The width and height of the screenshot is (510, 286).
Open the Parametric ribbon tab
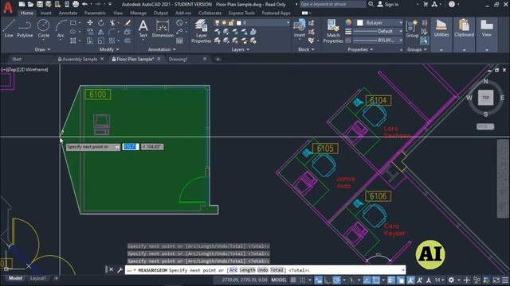(x=95, y=13)
